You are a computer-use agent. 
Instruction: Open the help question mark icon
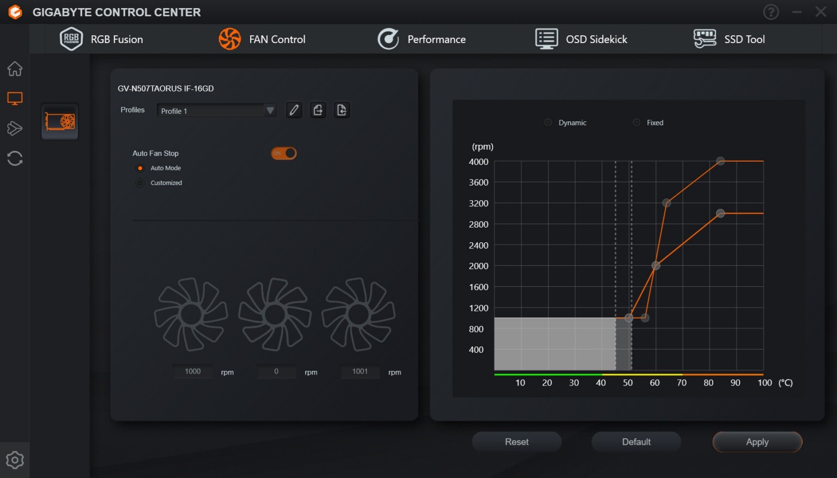tap(771, 12)
